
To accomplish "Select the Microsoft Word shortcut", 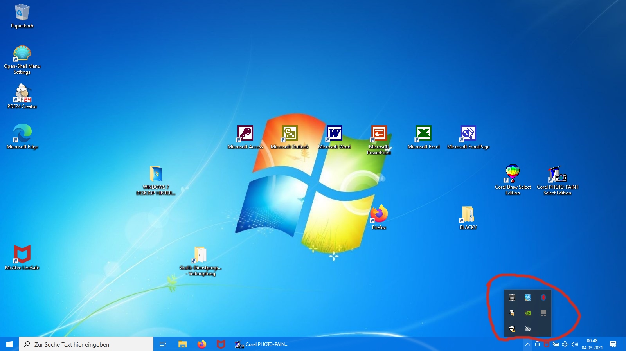I will 335,137.
